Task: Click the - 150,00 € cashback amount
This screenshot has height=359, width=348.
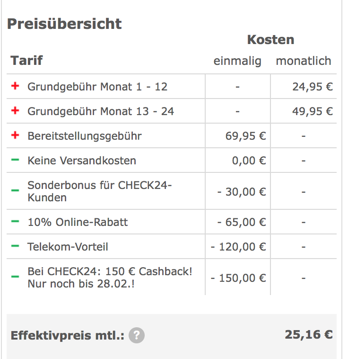Action: coord(238,278)
